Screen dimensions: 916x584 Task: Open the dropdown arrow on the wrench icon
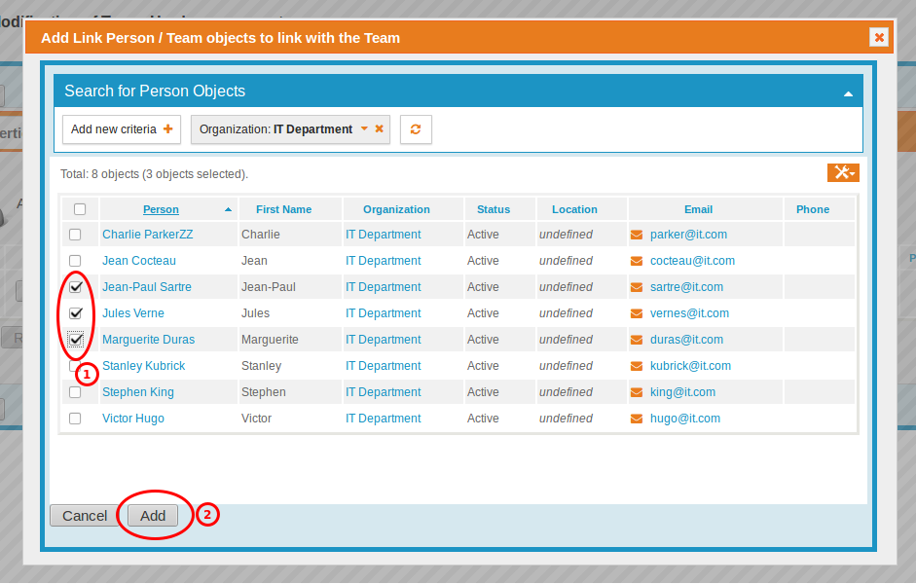(851, 172)
